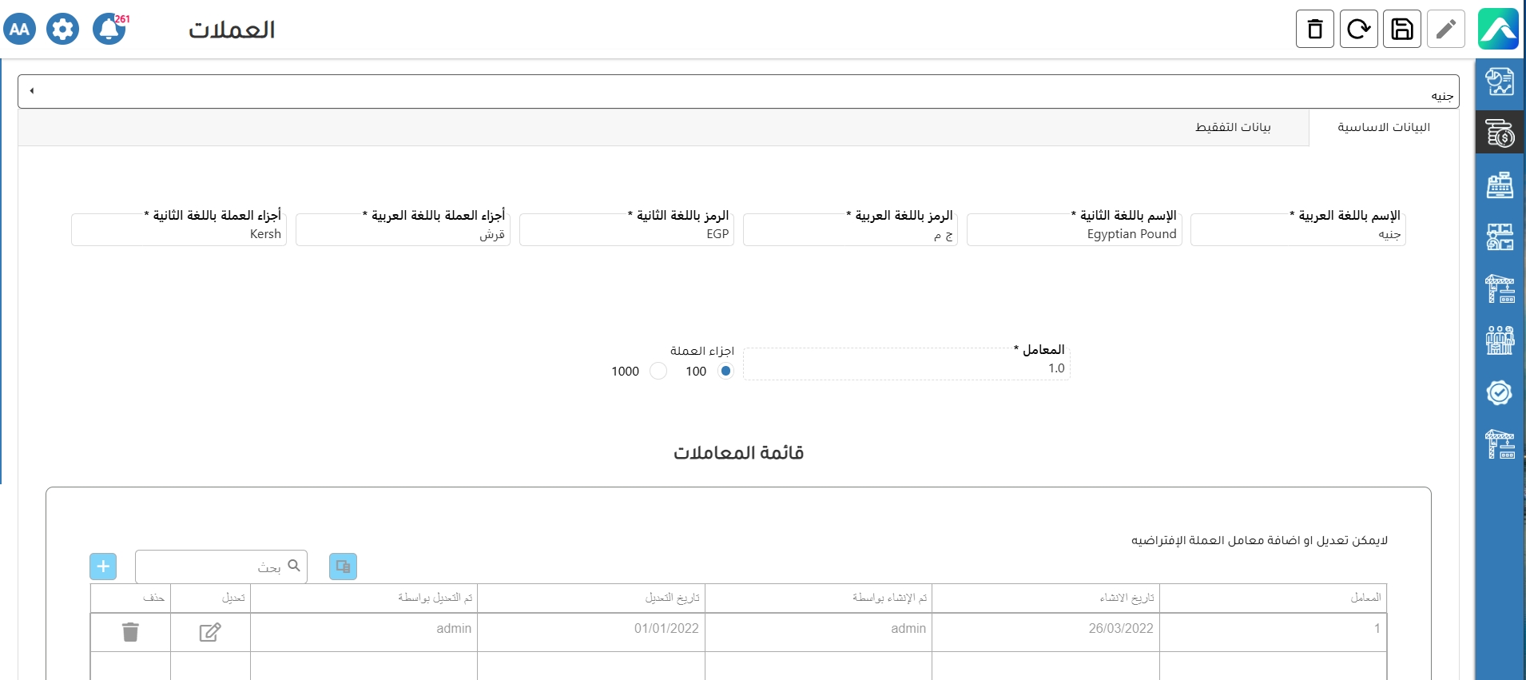The width and height of the screenshot is (1526, 680).
Task: Click the refresh icon in top toolbar
Action: 1358,30
